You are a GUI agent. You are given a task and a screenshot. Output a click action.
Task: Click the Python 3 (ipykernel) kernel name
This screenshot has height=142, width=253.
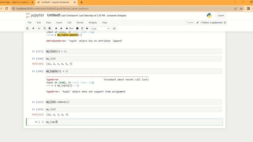(212, 22)
